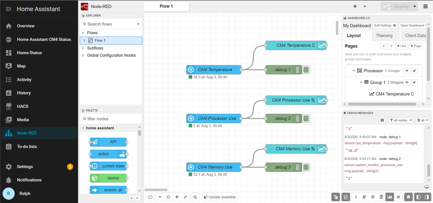Open Edit Settings for My Dashboard
This screenshot has width=433, height=203.
(385, 25)
